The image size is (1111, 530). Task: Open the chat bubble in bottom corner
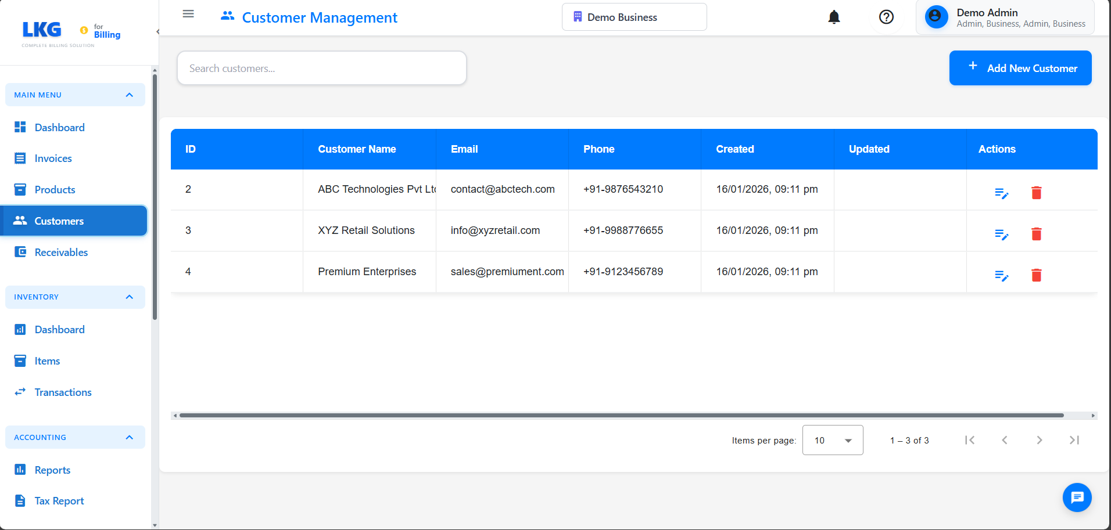click(1077, 497)
